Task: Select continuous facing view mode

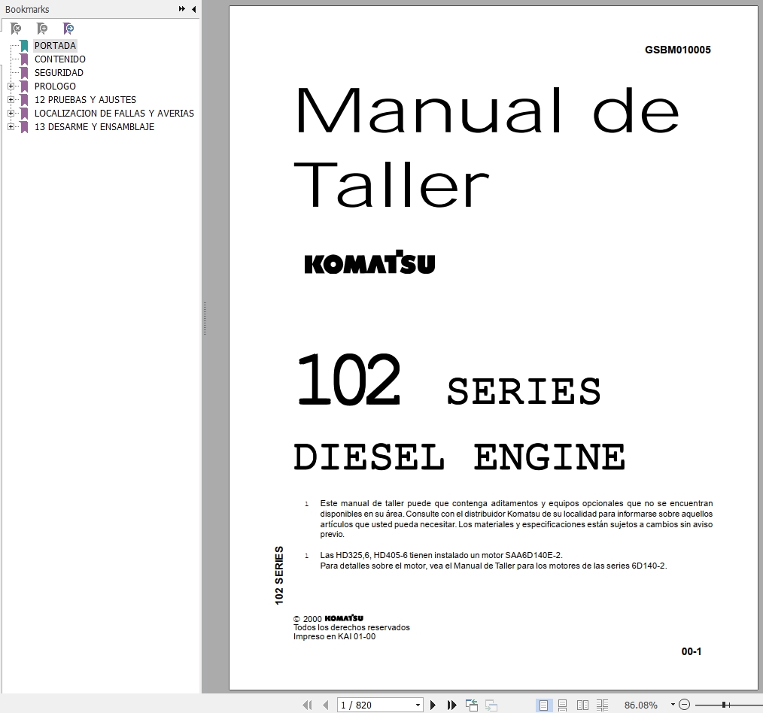Action: (x=603, y=705)
